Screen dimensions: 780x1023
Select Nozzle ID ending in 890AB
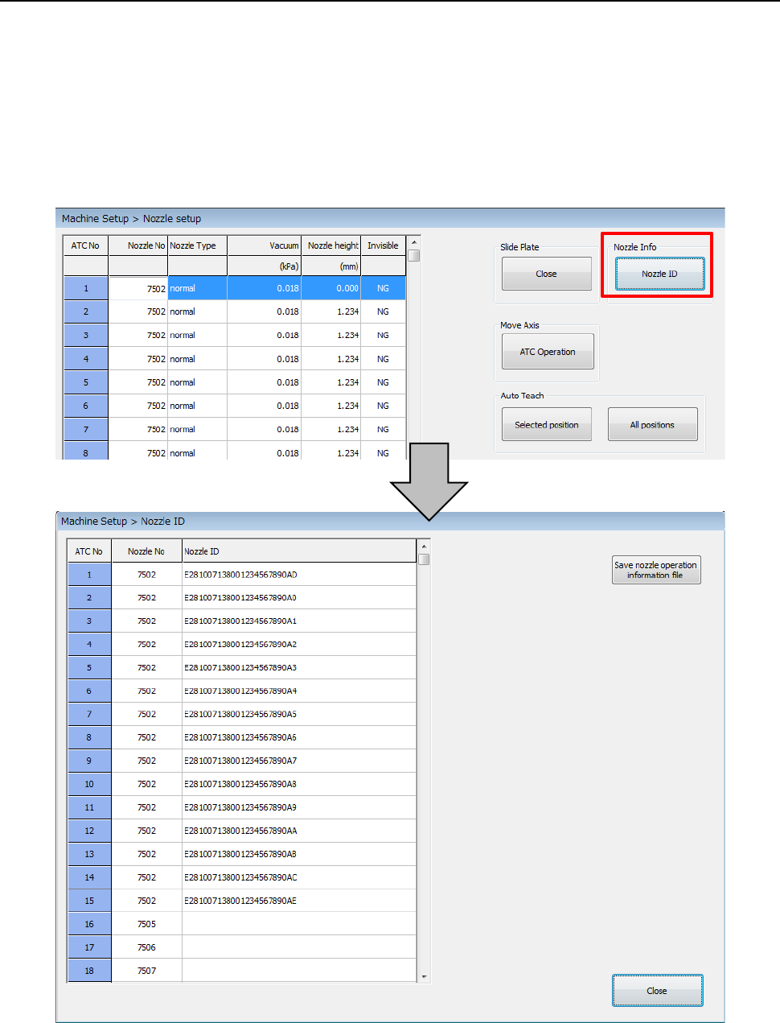[x=299, y=854]
